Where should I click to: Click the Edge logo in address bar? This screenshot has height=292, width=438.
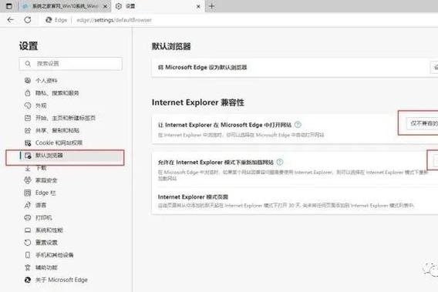click(x=49, y=20)
